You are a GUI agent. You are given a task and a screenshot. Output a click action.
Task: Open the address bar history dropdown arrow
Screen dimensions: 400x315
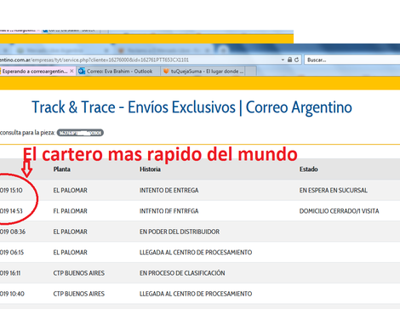click(x=283, y=60)
